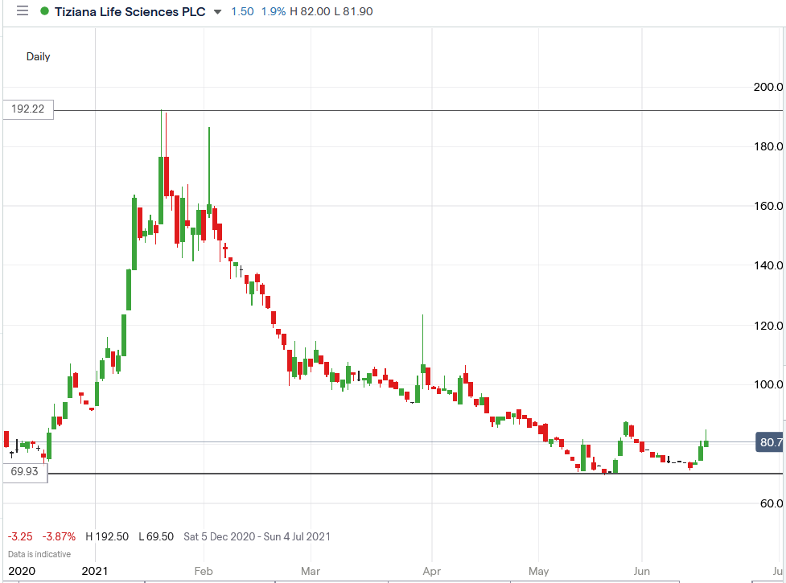Click the Tiziana Life Sciences PLC title

pyautogui.click(x=129, y=12)
